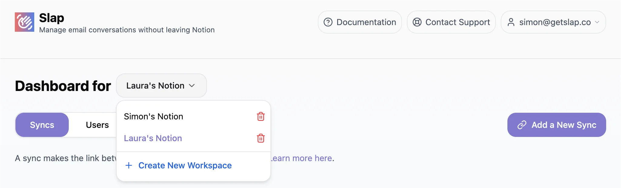Delete Simon's Notion using its trash icon

pyautogui.click(x=261, y=116)
